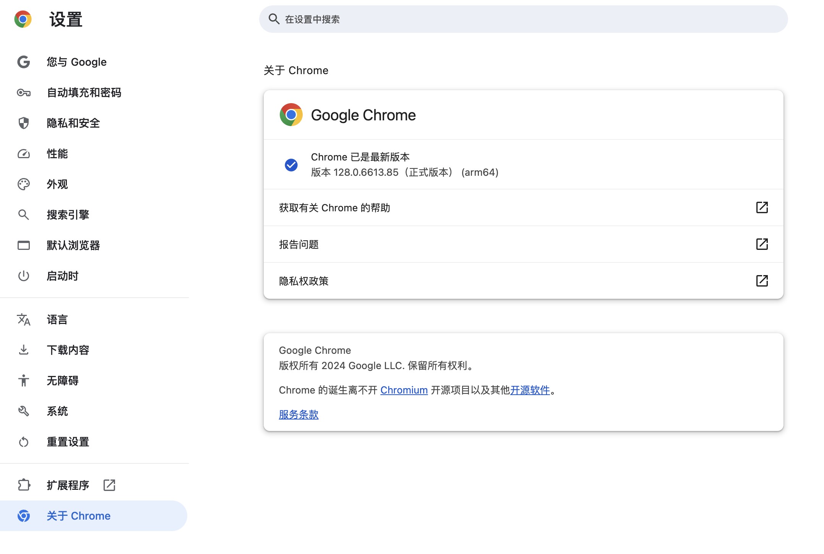Image resolution: width=824 pixels, height=554 pixels.
Task: Click the 设置 page title
Action: [66, 19]
